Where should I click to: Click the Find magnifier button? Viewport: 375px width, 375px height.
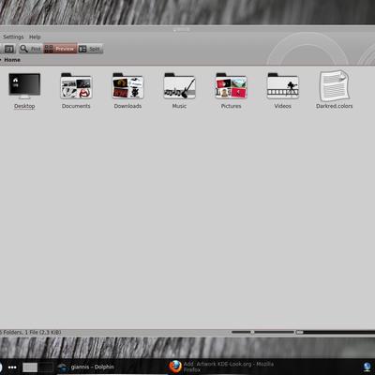tap(30, 49)
